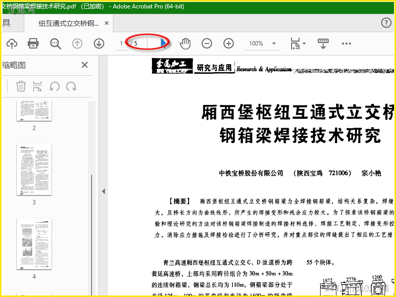Switch to the open PDF document tab
This screenshot has width=396, height=297.
coord(68,23)
